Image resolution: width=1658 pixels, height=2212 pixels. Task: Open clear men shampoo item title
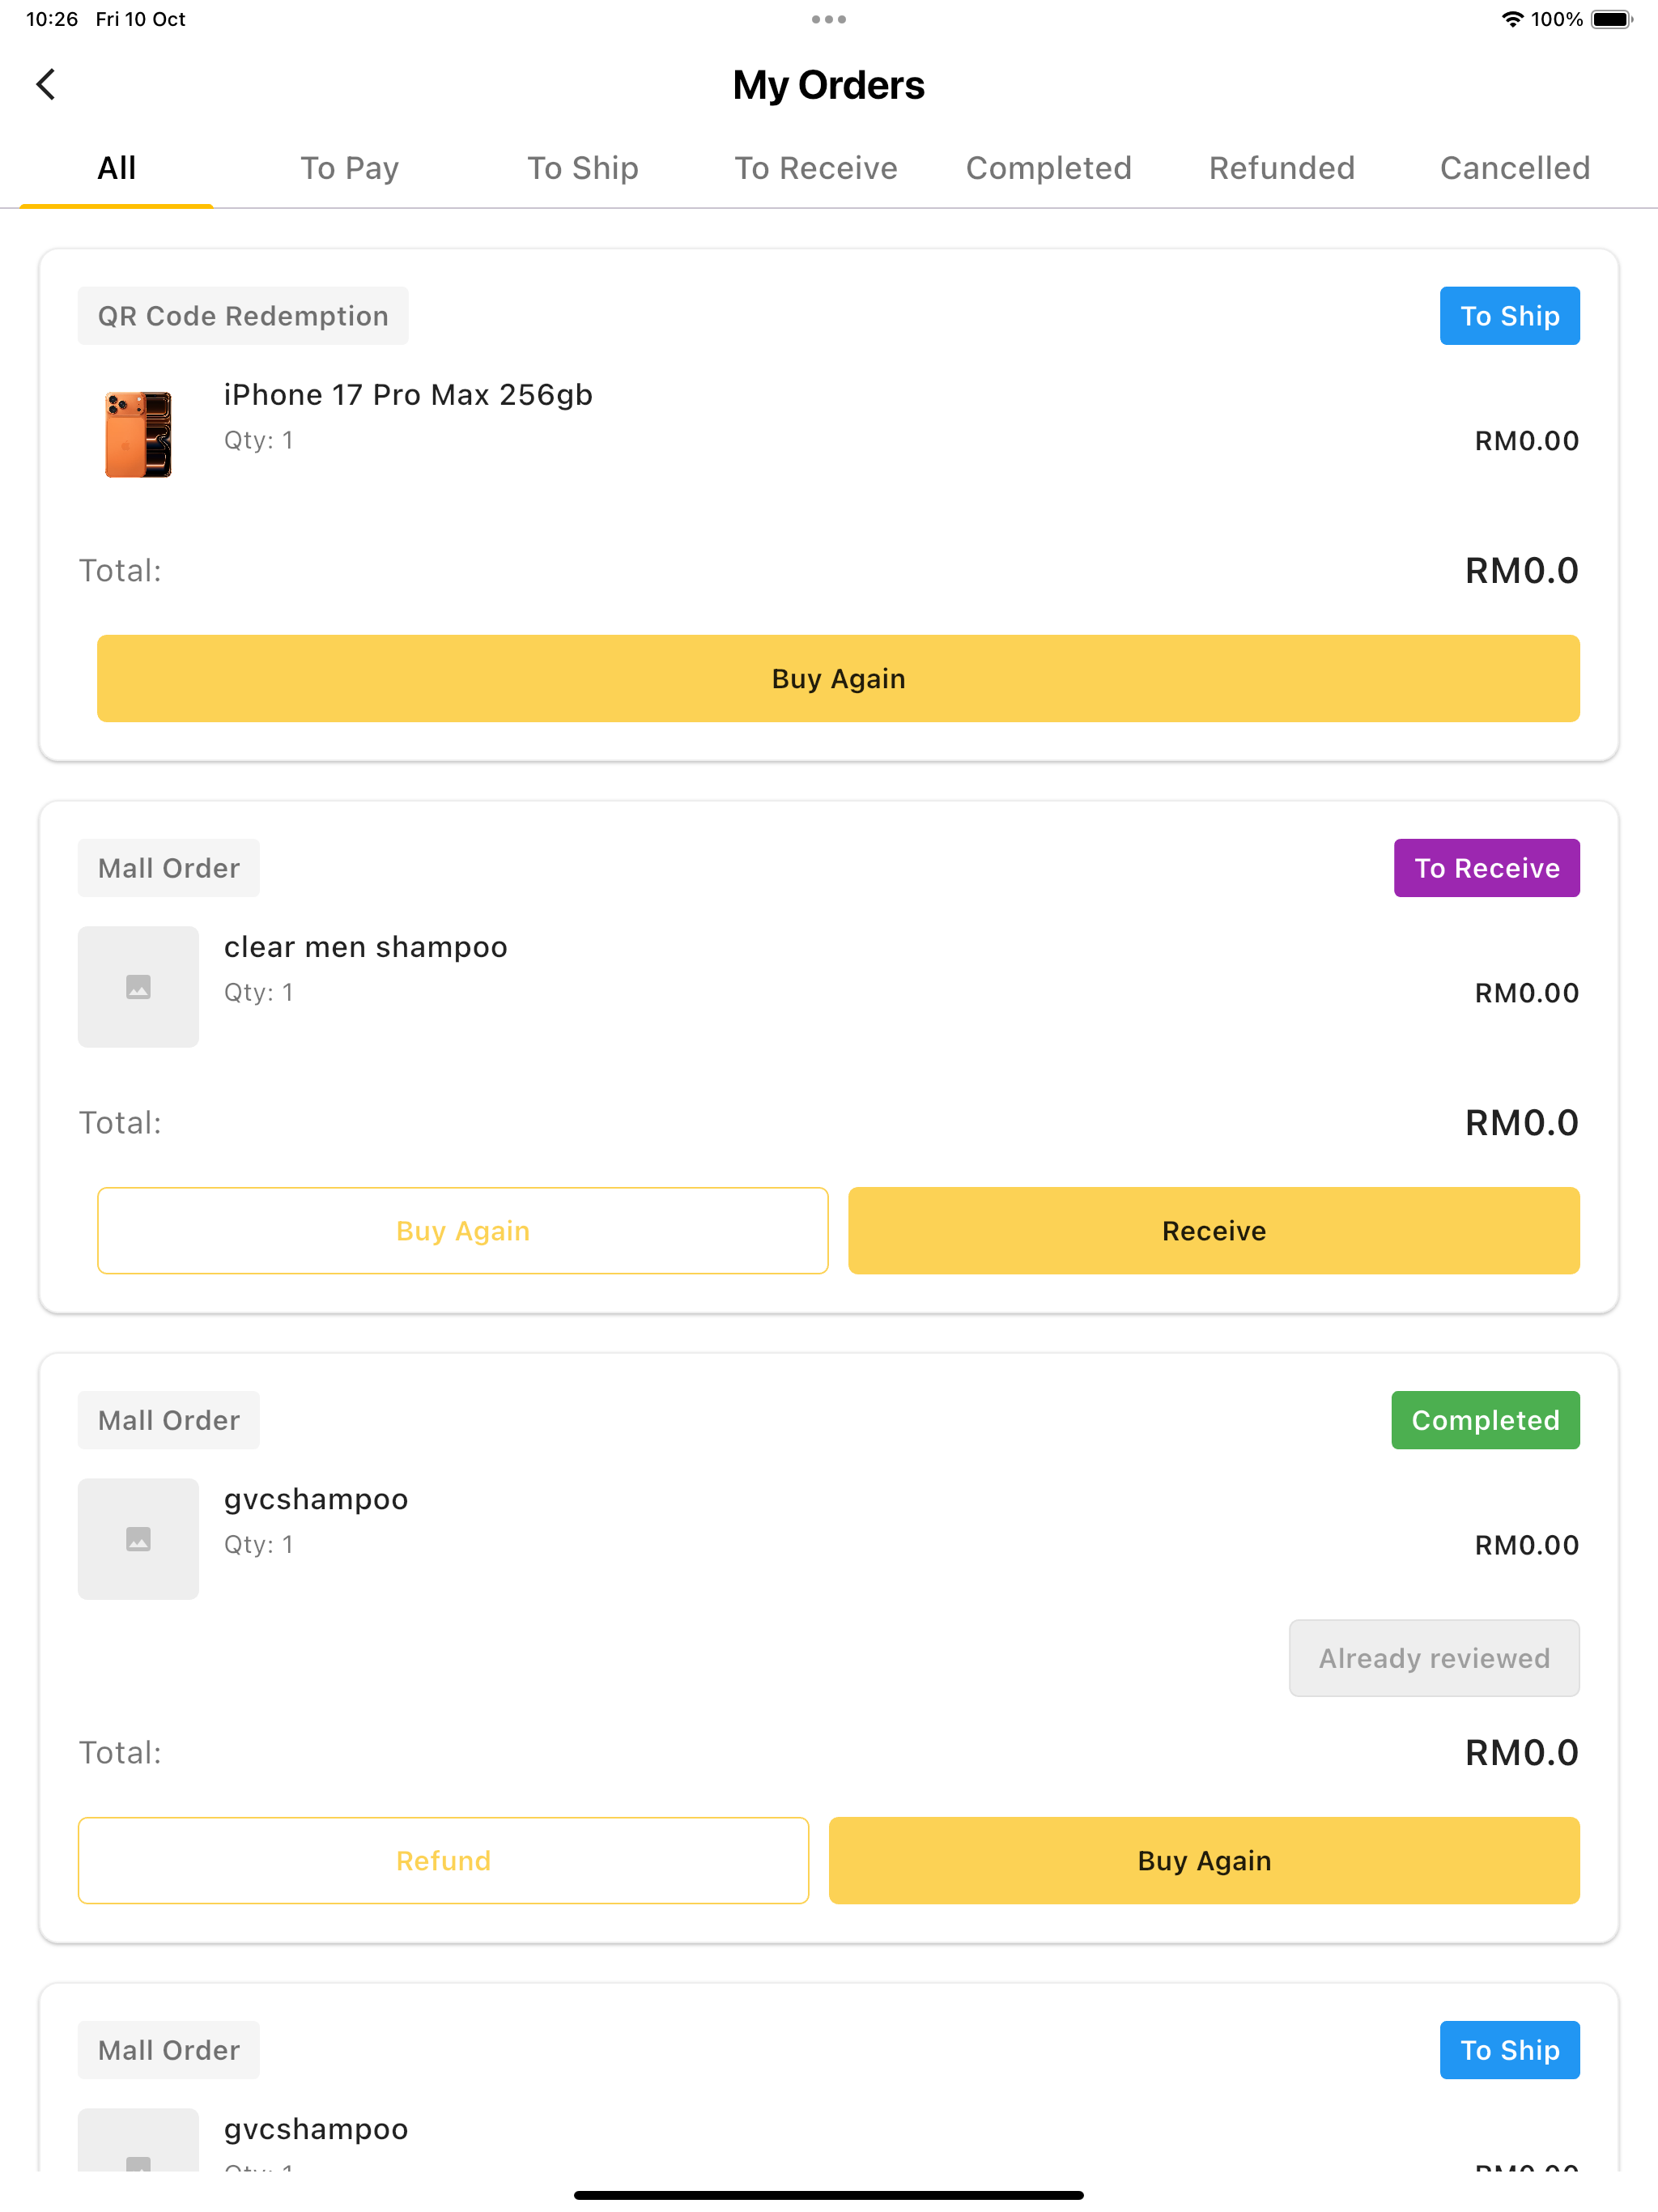tap(366, 947)
